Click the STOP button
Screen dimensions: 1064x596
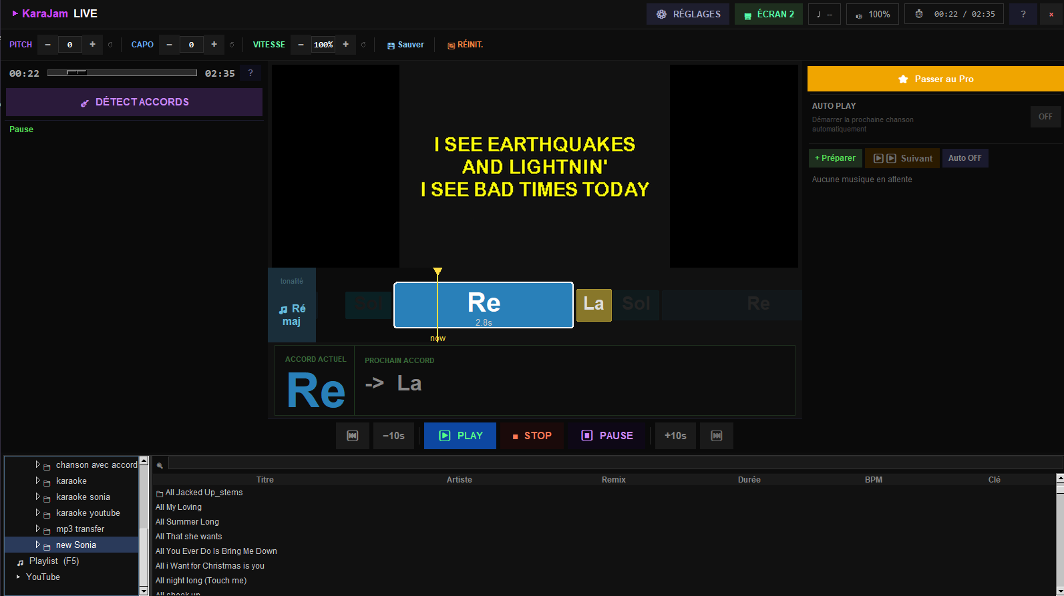[x=532, y=436]
